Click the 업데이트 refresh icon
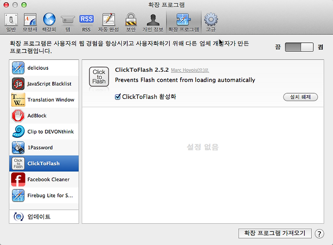This screenshot has width=333, height=245. pos(18,216)
